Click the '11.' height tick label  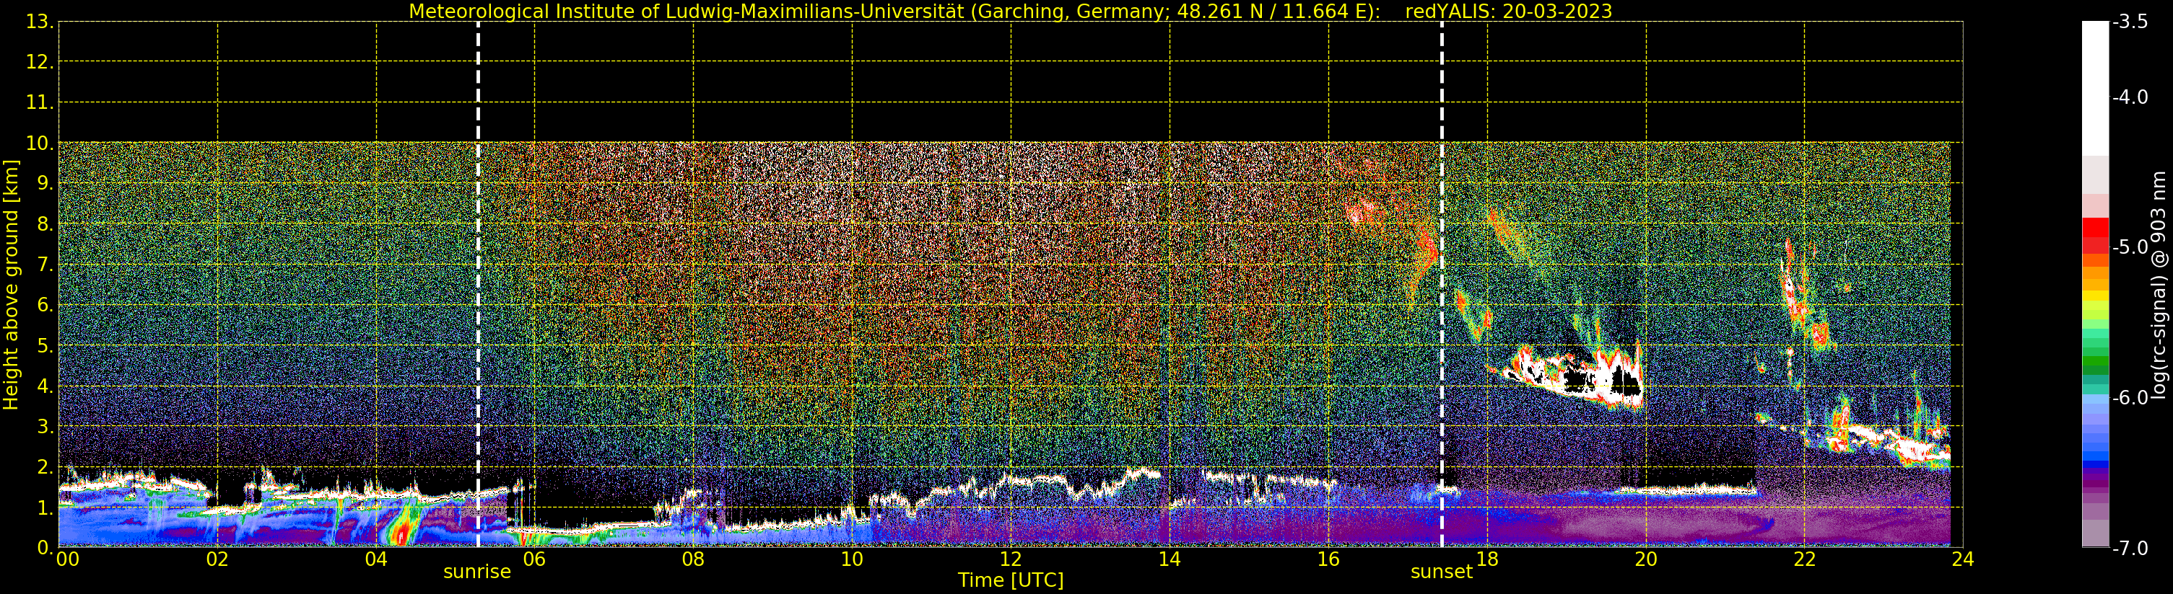[40, 103]
